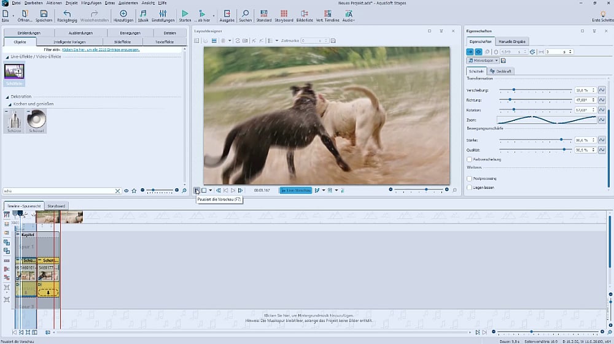Open the Suchen search tool
Screen dimensions: 614x344
pos(245,13)
